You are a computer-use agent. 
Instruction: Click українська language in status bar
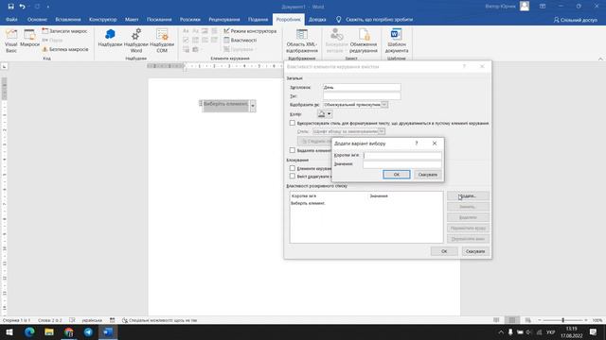coord(92,320)
